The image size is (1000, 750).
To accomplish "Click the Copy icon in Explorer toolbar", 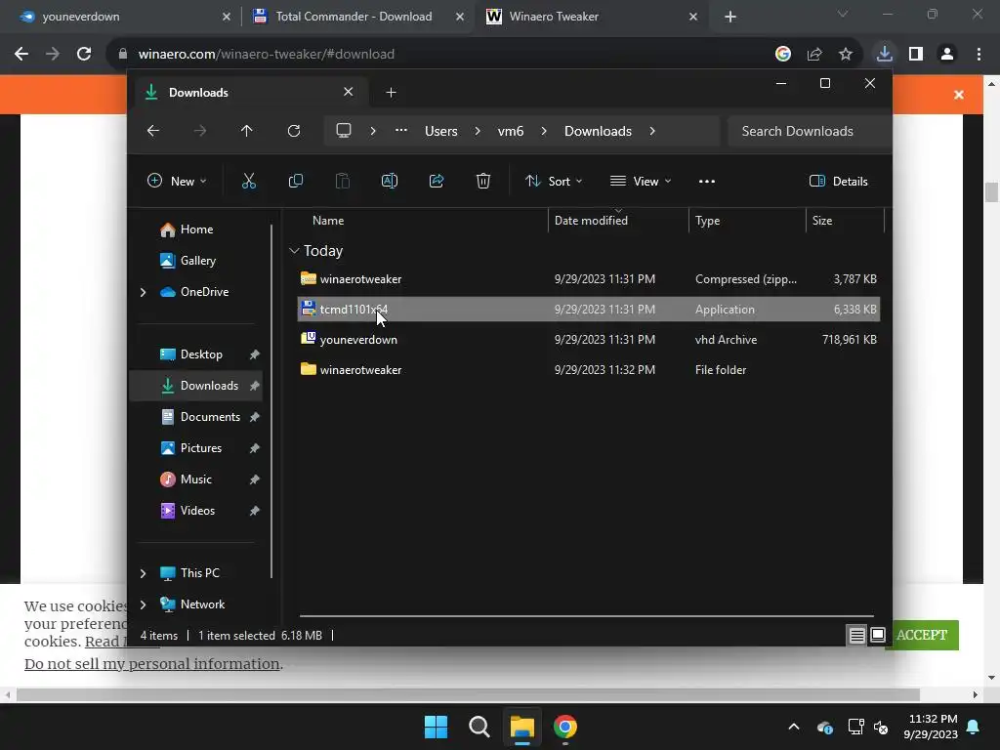I will 295,181.
